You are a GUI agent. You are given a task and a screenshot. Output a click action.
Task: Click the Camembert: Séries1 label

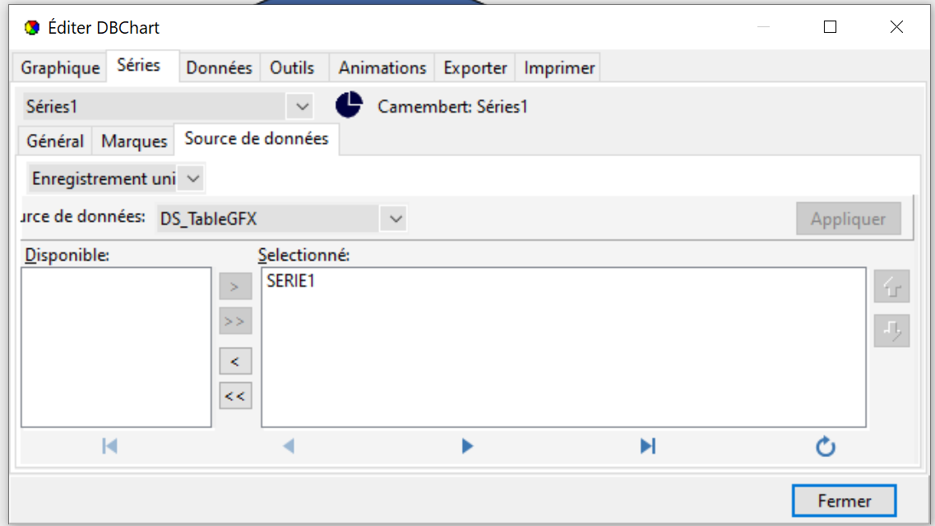(x=452, y=107)
